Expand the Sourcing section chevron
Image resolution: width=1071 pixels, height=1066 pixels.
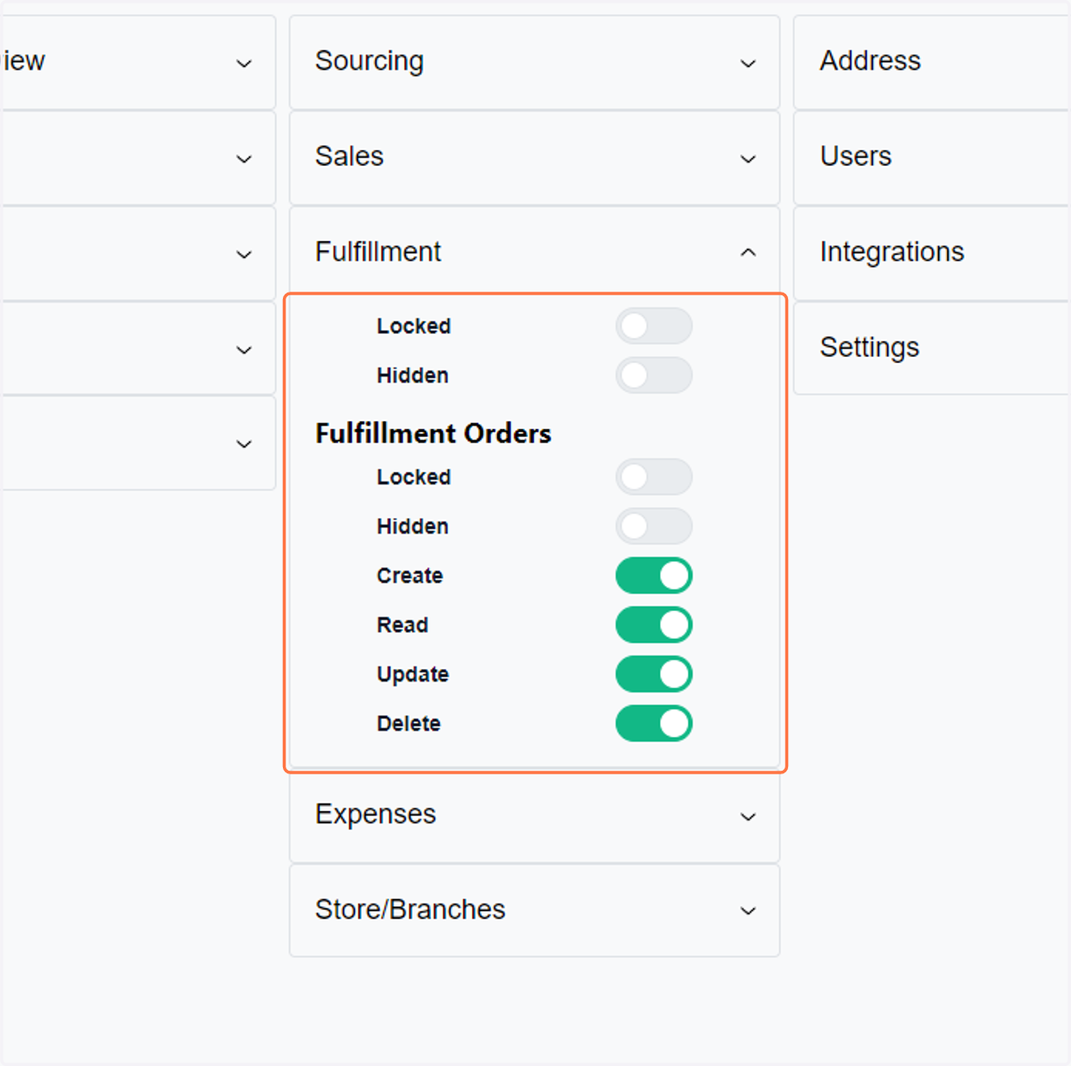(748, 63)
